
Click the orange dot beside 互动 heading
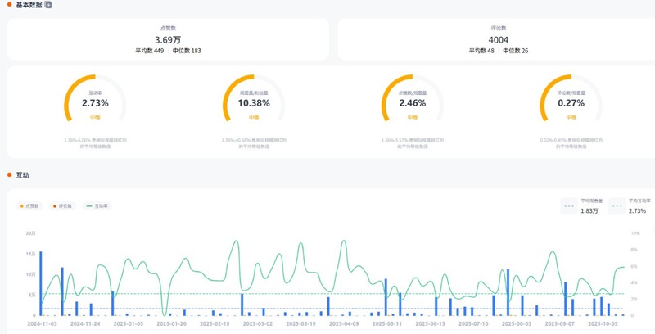pos(9,175)
